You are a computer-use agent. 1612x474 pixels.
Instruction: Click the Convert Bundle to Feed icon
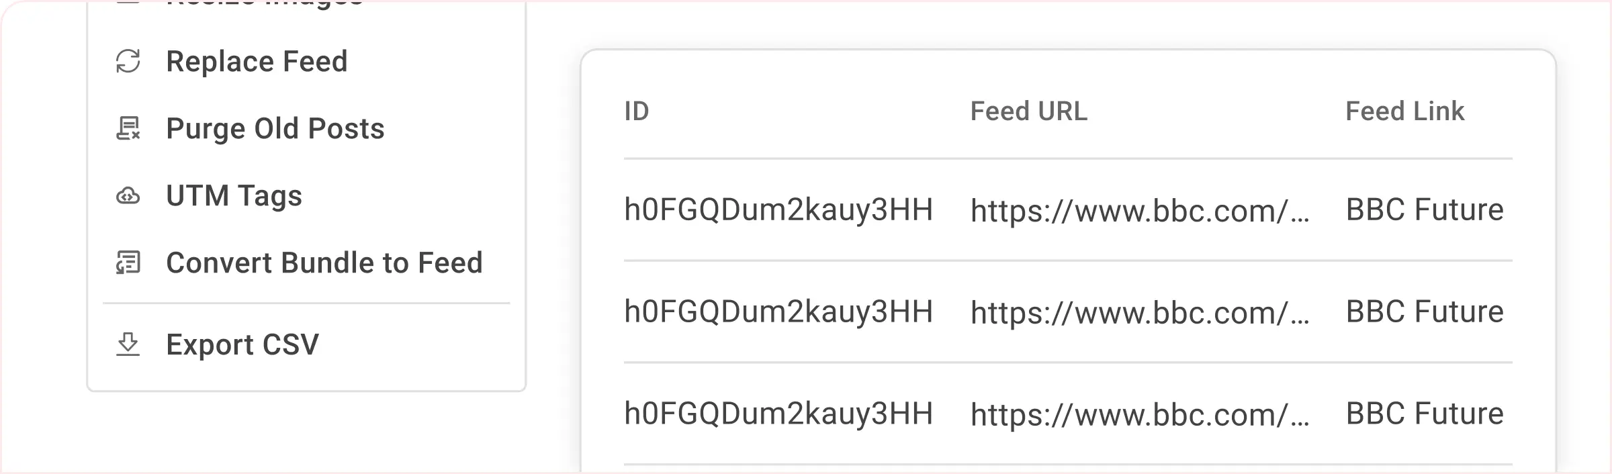[x=128, y=263]
